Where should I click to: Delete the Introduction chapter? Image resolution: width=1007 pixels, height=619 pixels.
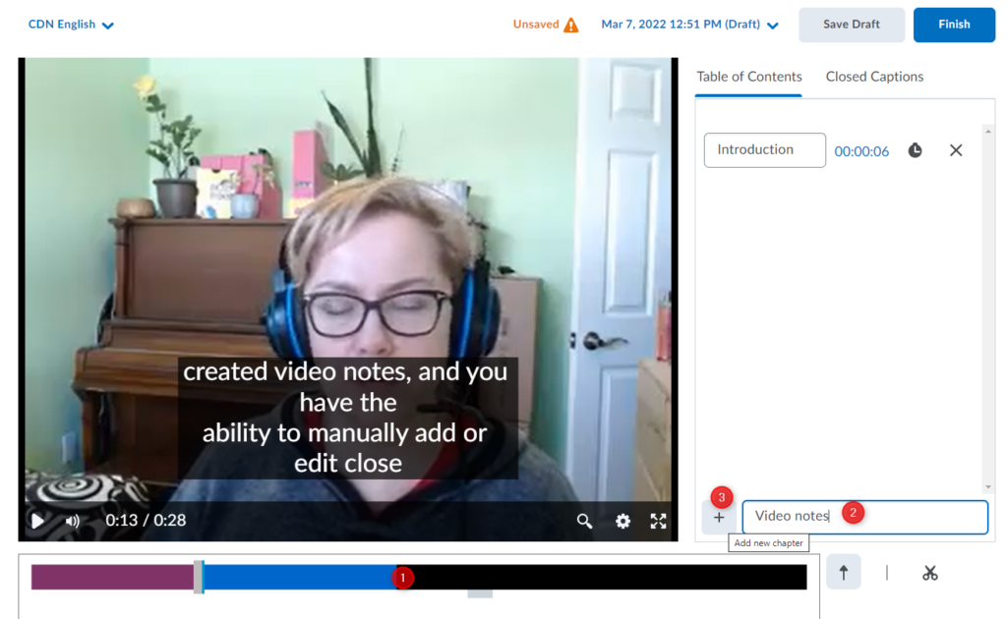(956, 150)
